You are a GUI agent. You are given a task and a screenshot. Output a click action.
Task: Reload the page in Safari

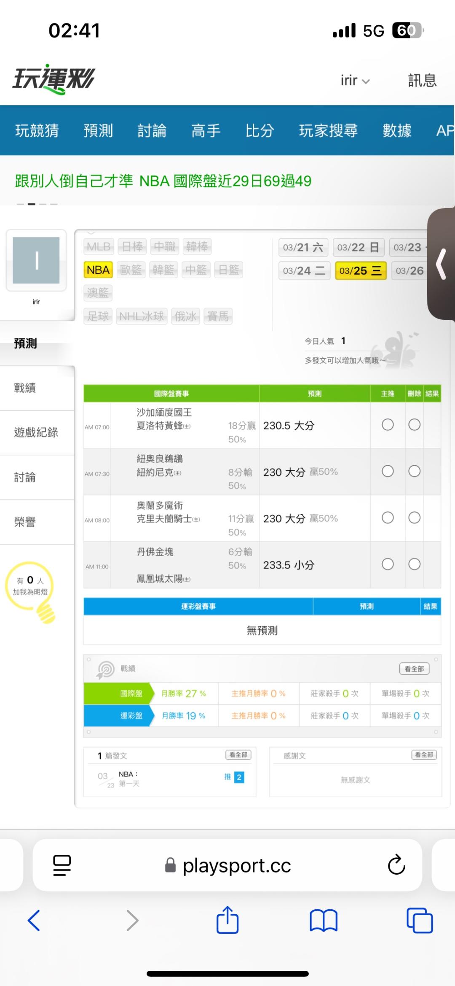pyautogui.click(x=396, y=865)
